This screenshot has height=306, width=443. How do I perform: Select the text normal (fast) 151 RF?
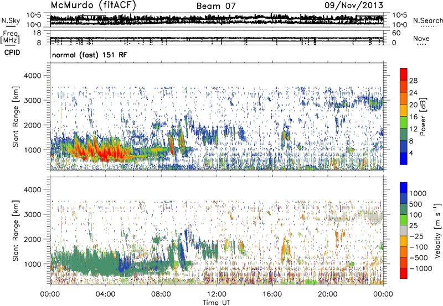(90, 55)
